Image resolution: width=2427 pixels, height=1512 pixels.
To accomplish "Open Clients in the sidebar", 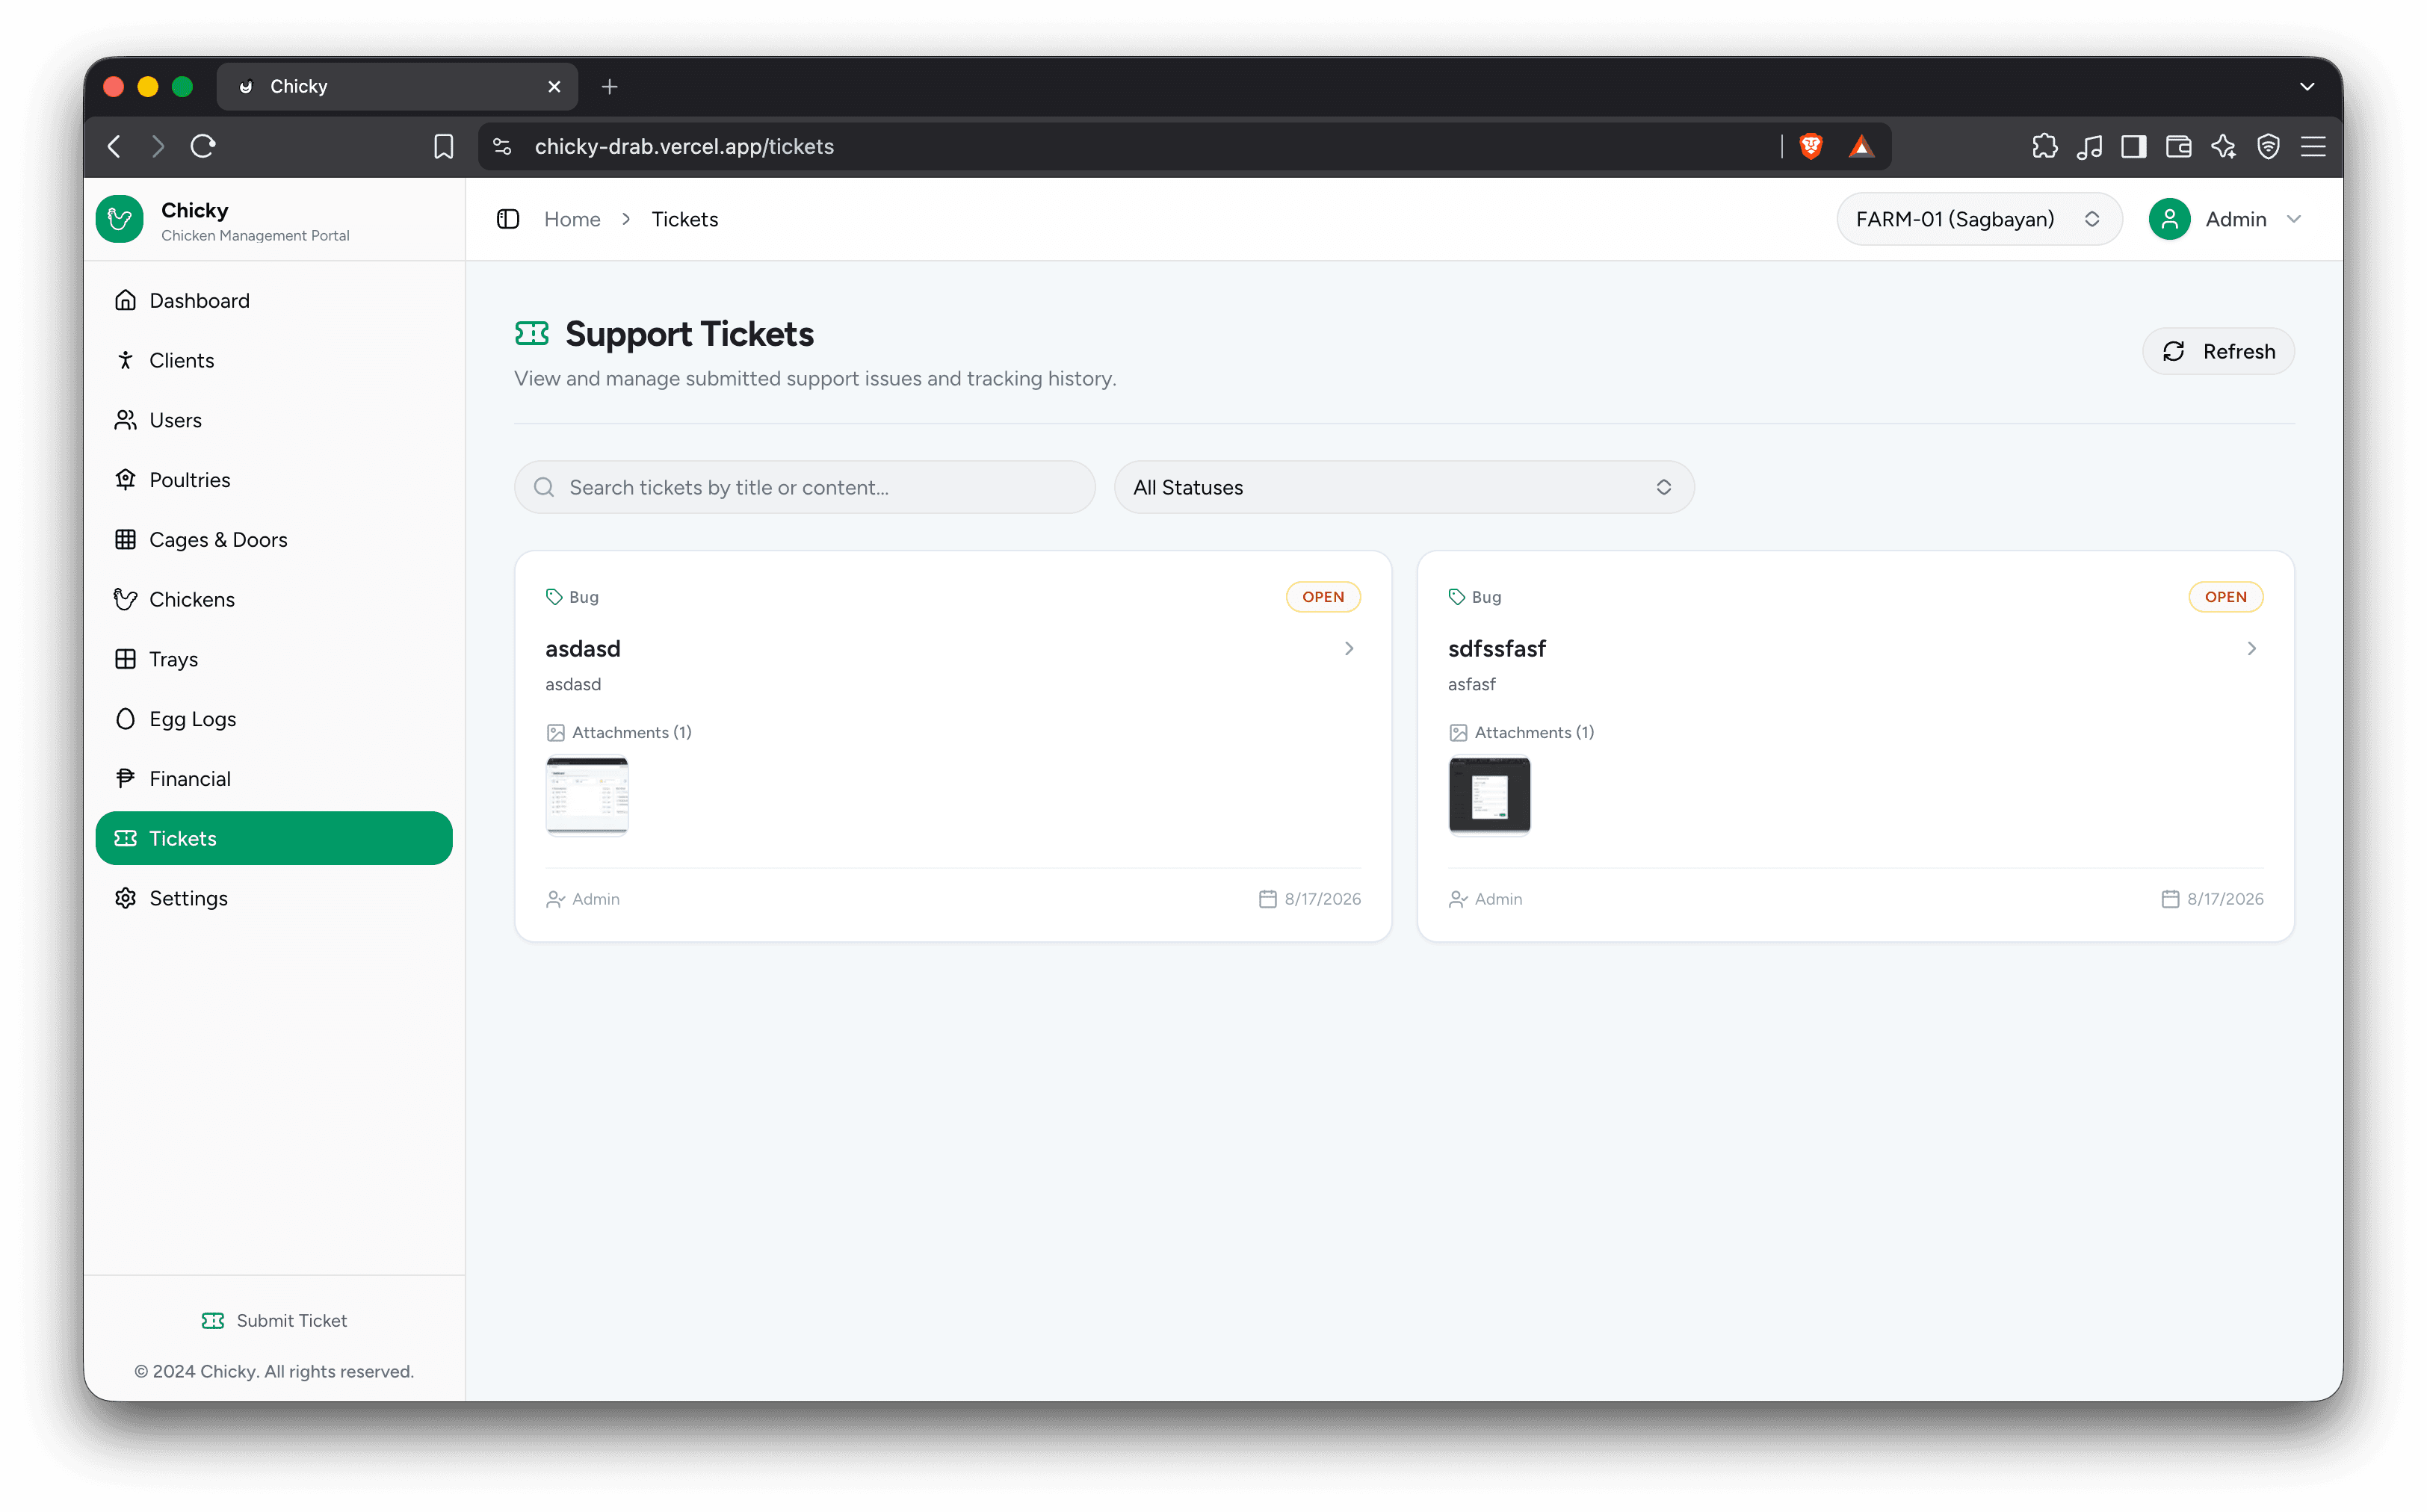I will point(274,360).
